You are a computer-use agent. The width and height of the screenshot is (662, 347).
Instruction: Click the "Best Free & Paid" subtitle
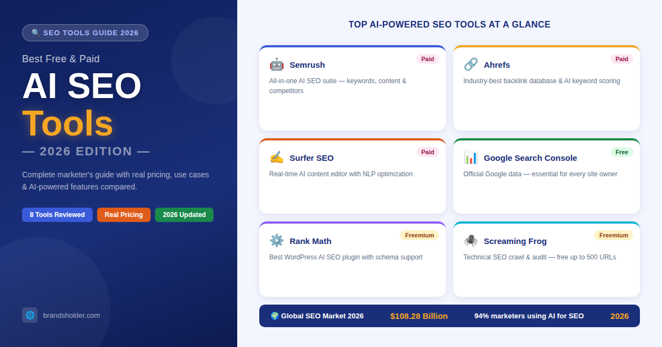[x=61, y=59]
